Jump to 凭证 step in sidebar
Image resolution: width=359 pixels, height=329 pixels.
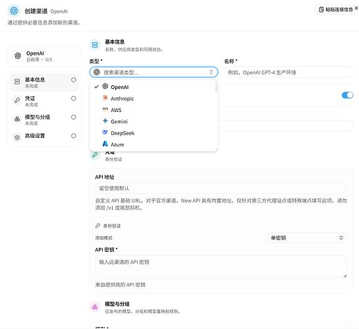(x=44, y=101)
